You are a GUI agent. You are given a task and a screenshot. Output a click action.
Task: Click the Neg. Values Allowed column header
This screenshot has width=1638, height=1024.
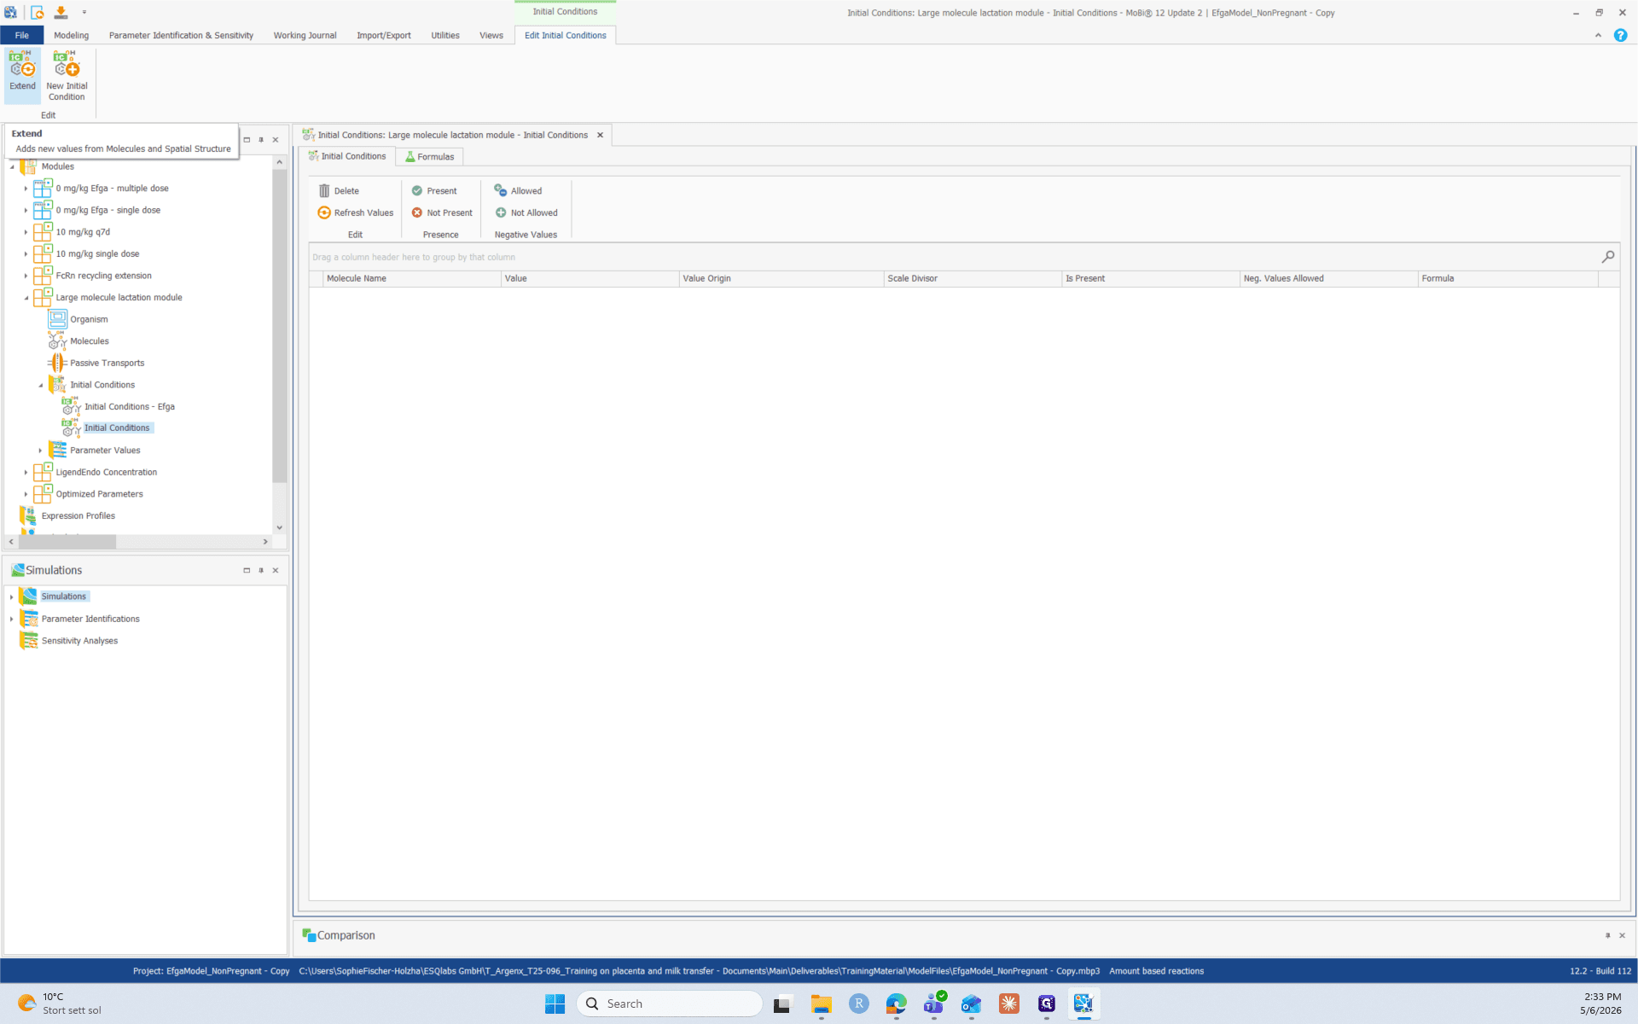tap(1328, 278)
